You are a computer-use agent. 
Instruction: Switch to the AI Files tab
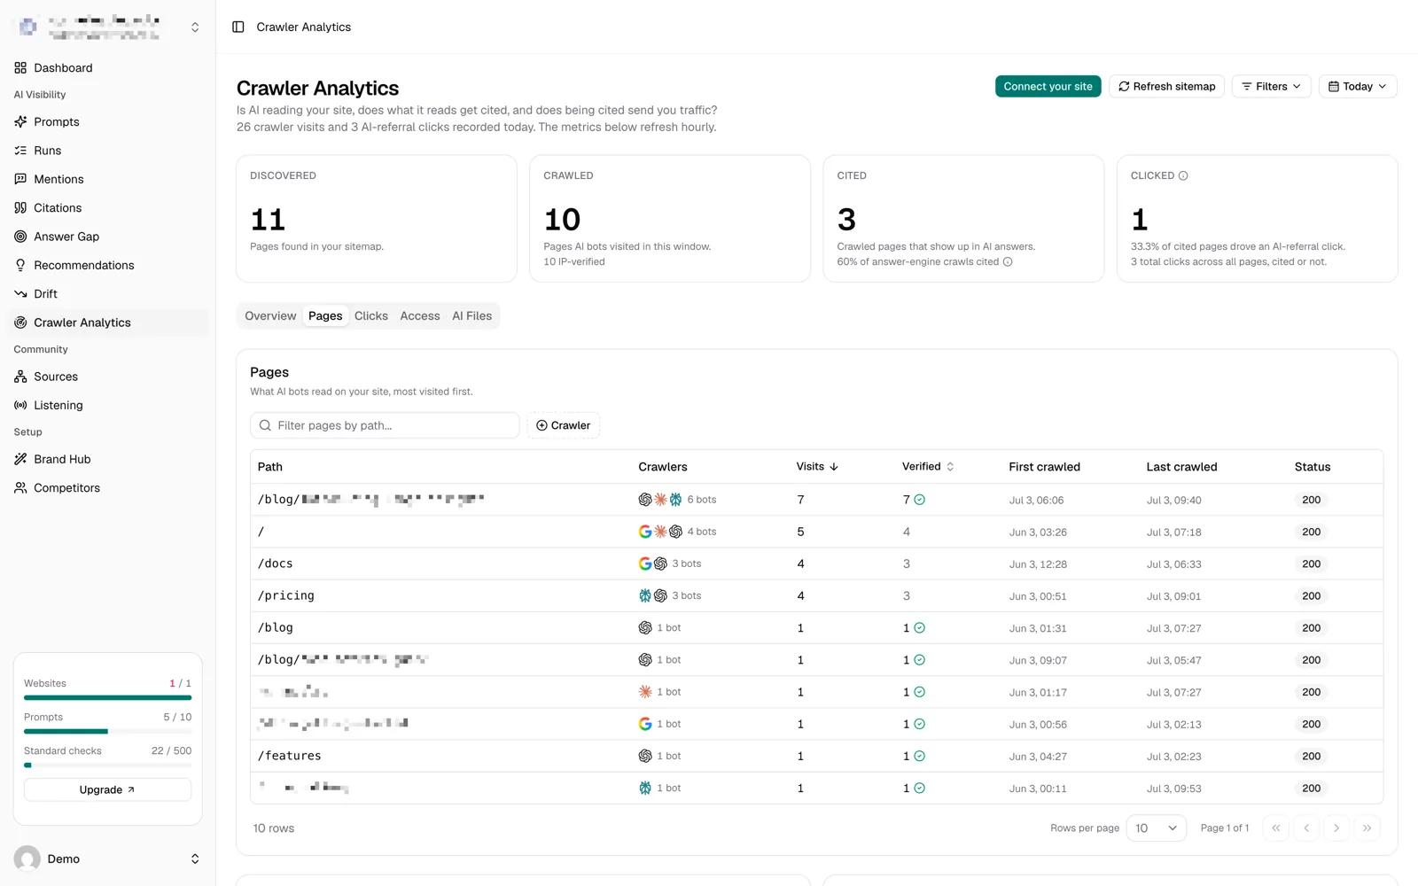pyautogui.click(x=471, y=315)
